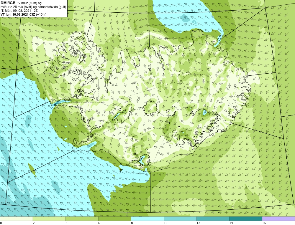Click the 12–14 m/s teal legend swatch
The height and width of the screenshot is (225, 295).
213,219
